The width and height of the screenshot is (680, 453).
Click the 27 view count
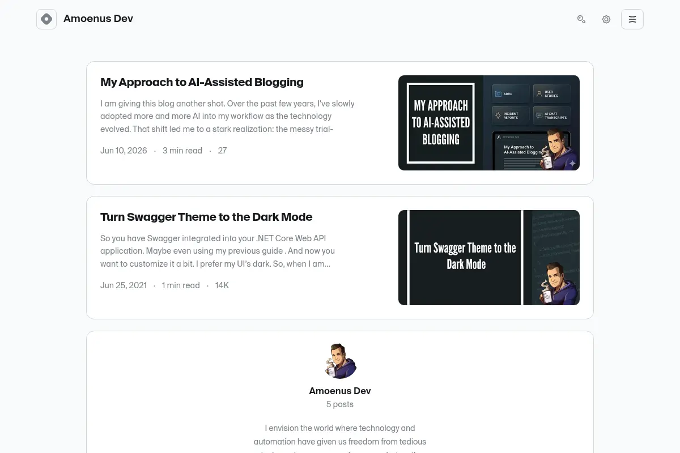point(222,151)
